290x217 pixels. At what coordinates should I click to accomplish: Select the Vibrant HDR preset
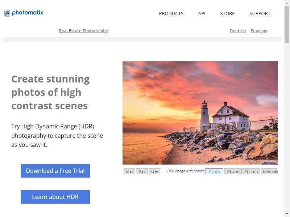[214, 171]
